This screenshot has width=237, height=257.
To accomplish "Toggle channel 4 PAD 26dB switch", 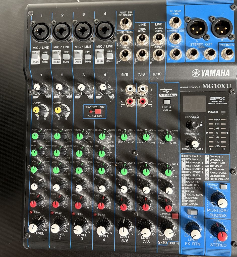I will coord(99,56).
